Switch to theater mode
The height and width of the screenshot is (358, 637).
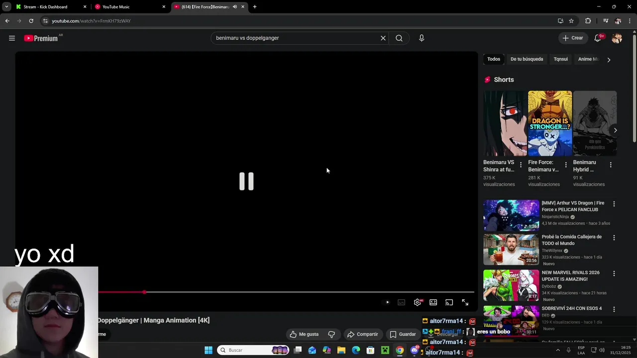[x=433, y=302]
